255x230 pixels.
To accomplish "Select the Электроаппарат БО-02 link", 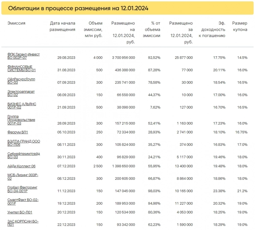I will (21, 93).
